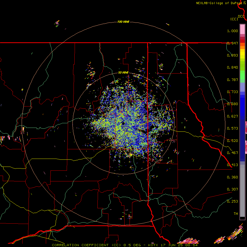This screenshot has height=247, width=247.
Task: Click the 0.627 scale value
Action: click(232, 116)
